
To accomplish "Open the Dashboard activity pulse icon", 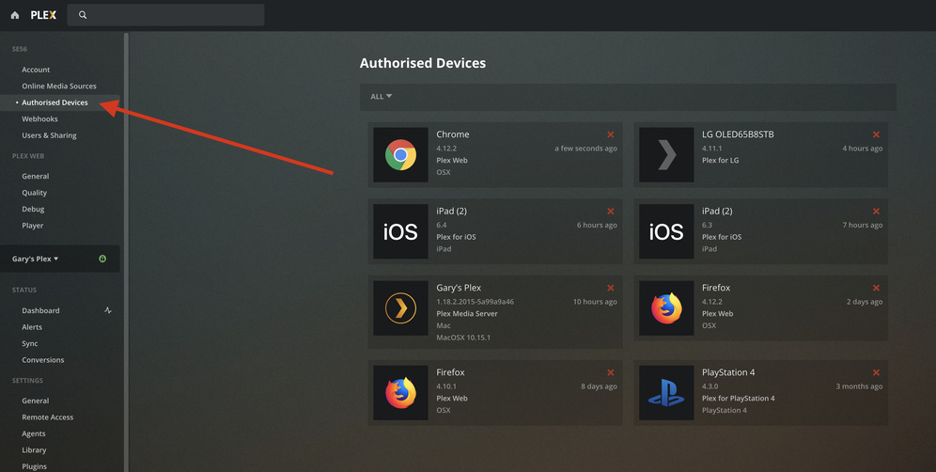I will tap(108, 310).
